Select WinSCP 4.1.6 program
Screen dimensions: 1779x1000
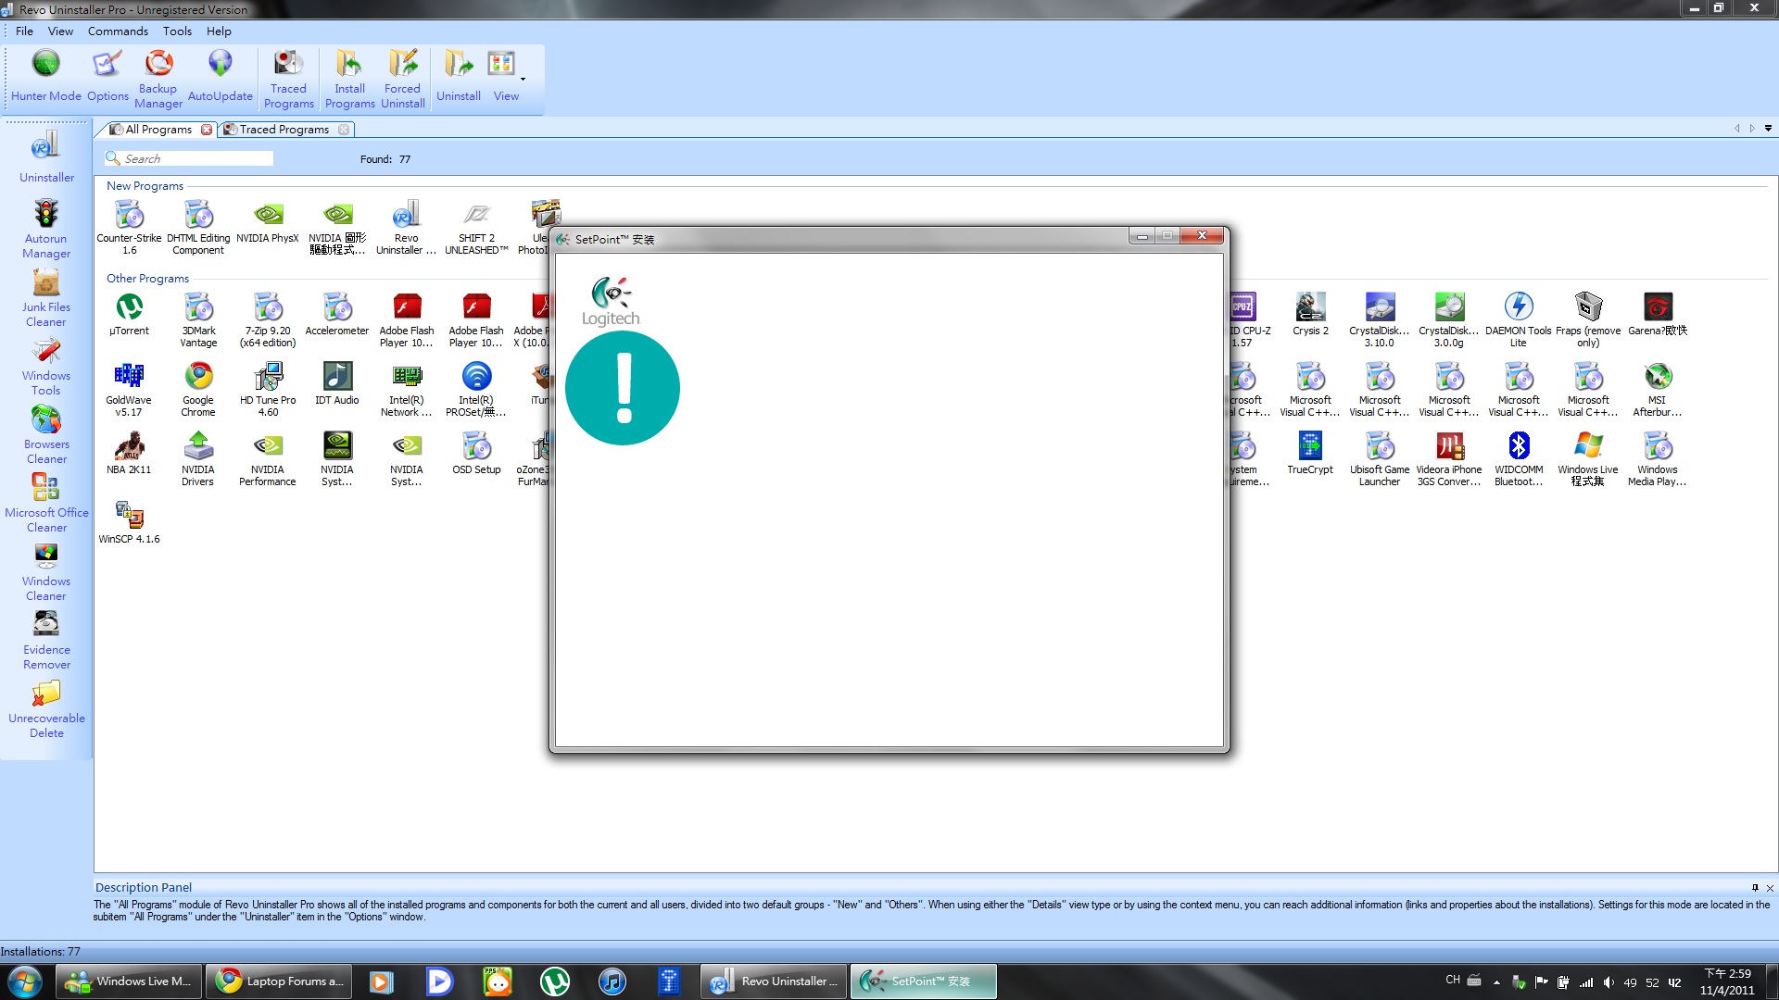tap(129, 522)
